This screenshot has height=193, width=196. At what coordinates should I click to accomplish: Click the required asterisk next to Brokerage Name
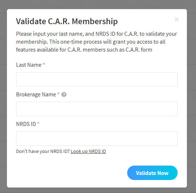point(58,94)
